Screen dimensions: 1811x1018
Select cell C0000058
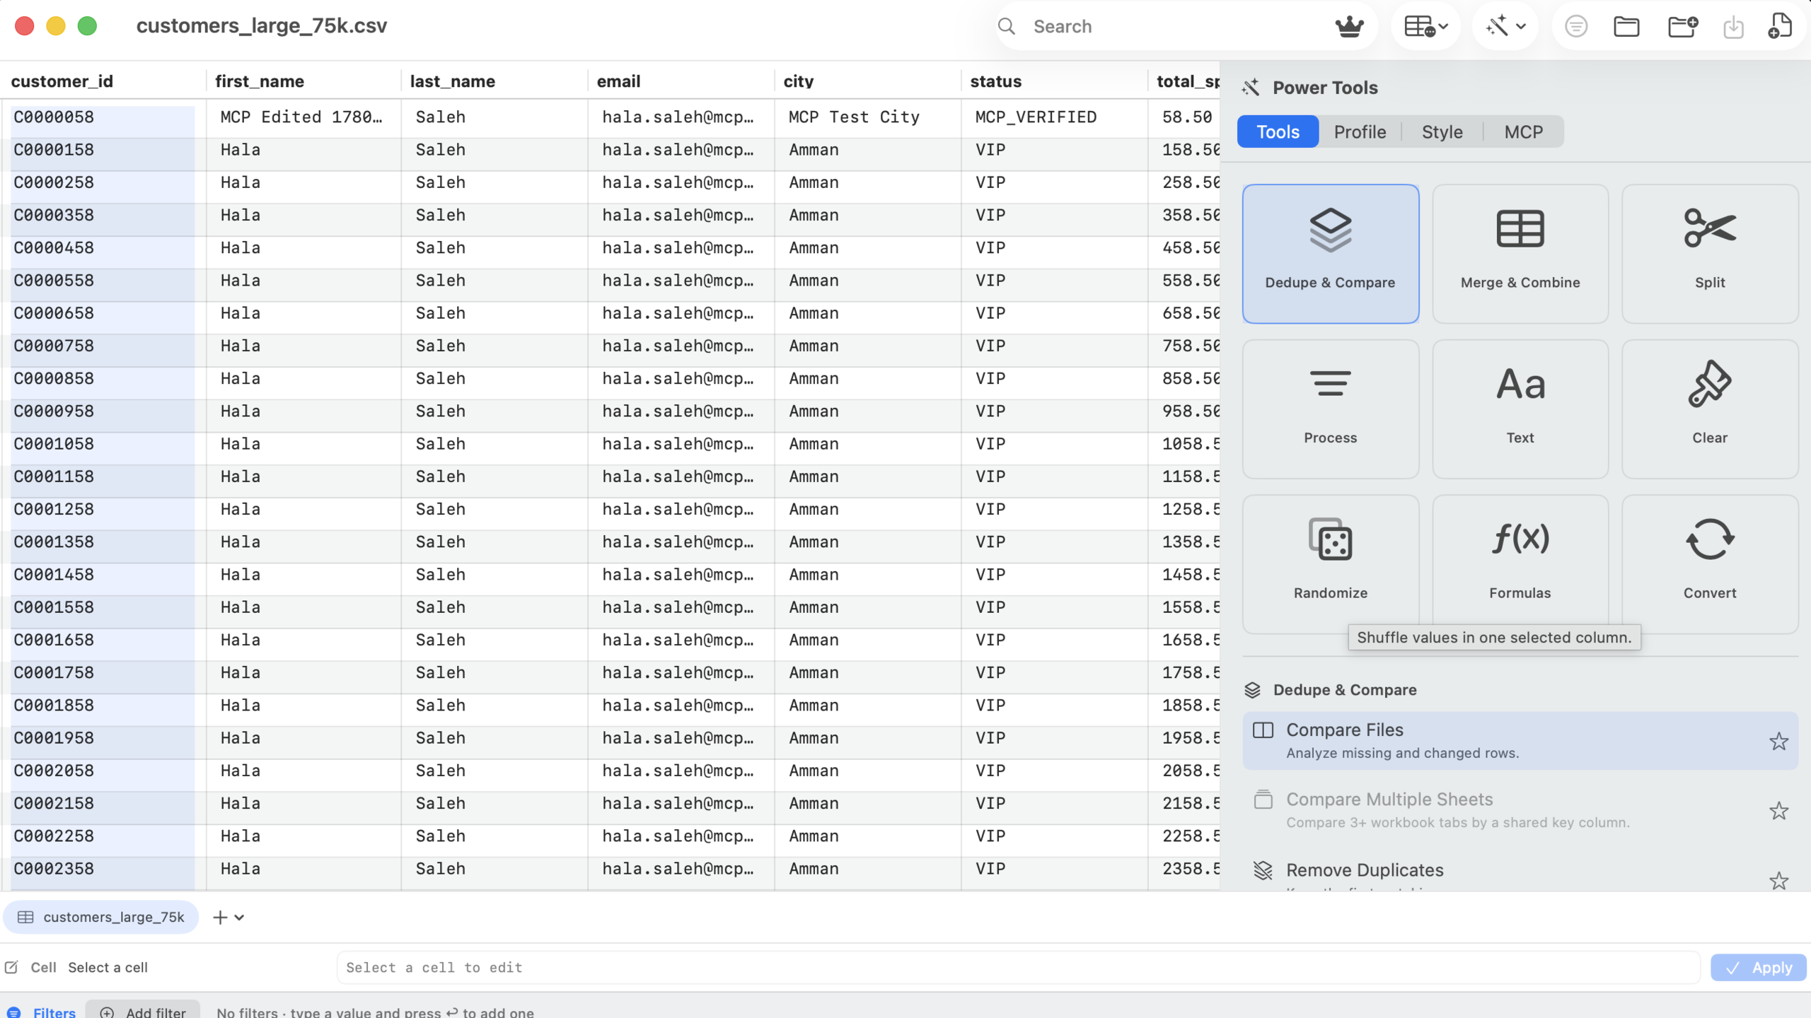coord(103,117)
